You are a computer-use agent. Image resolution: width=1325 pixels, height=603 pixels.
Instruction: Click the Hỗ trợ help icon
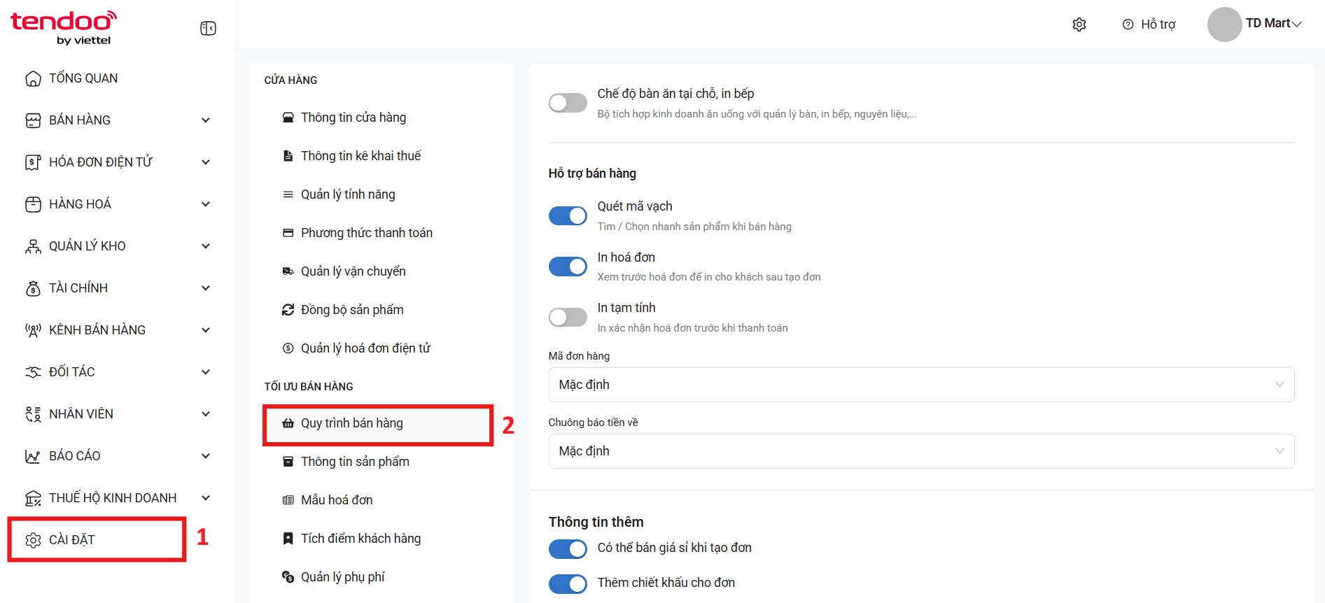[x=1128, y=24]
